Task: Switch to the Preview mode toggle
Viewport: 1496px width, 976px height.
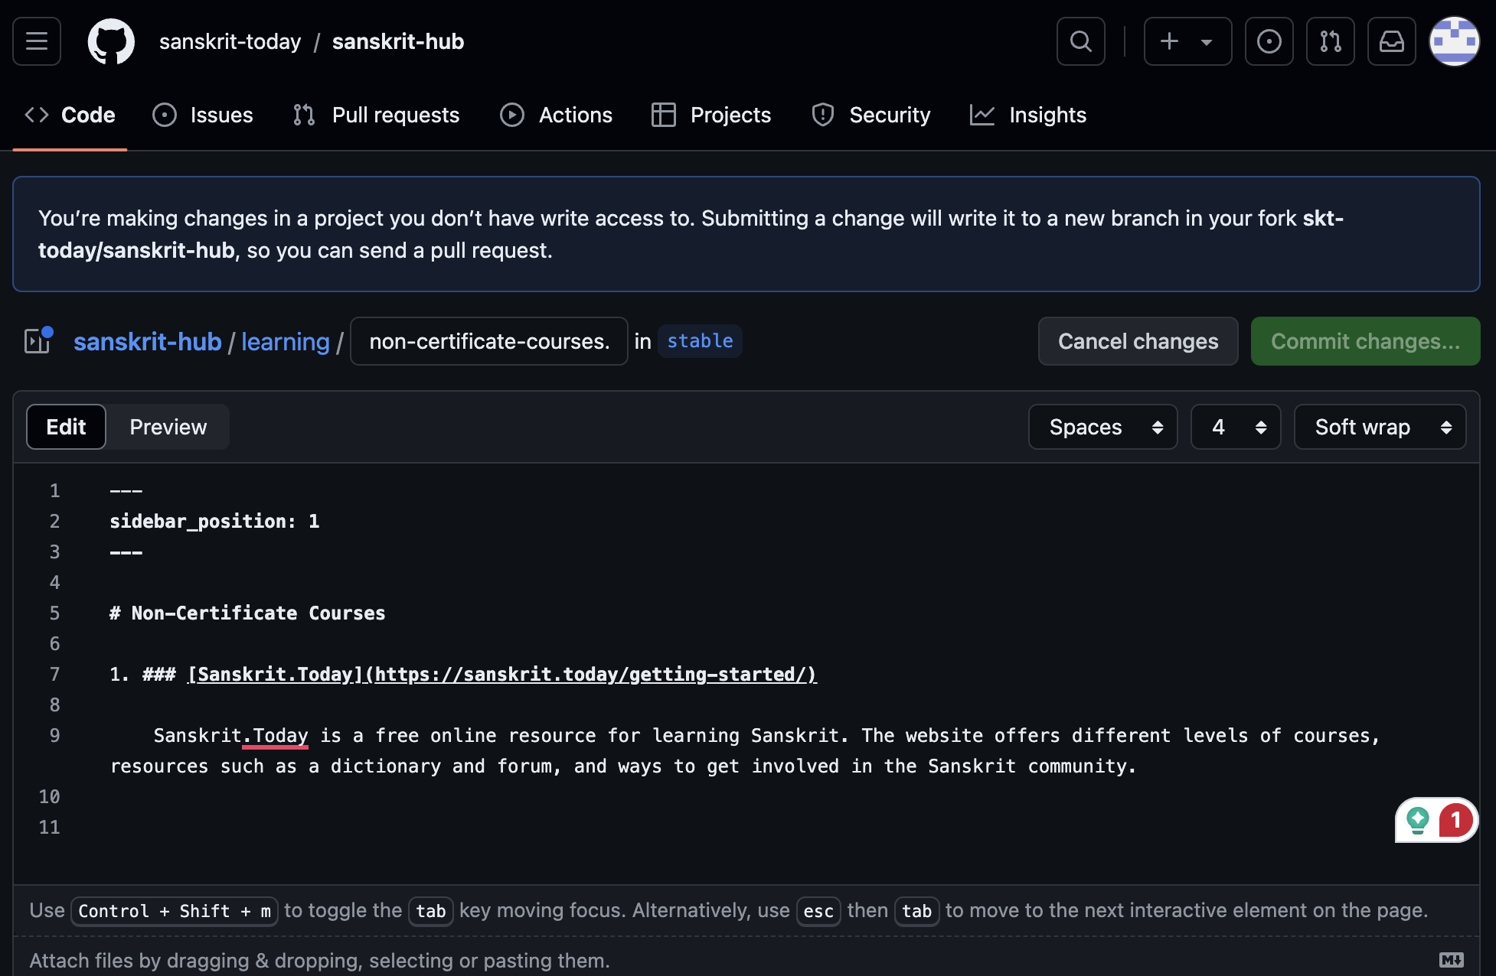Action: (168, 427)
